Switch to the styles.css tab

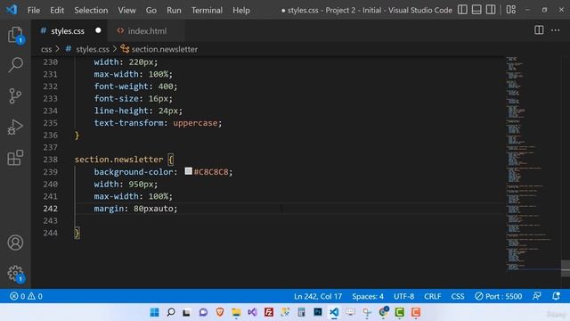point(68,31)
